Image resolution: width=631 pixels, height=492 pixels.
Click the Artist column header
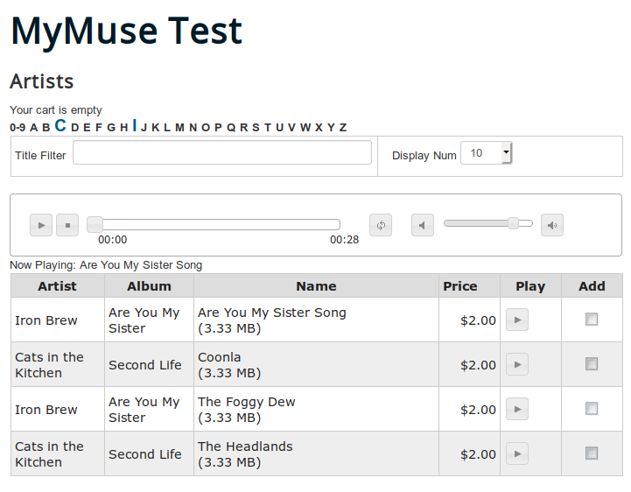point(57,286)
